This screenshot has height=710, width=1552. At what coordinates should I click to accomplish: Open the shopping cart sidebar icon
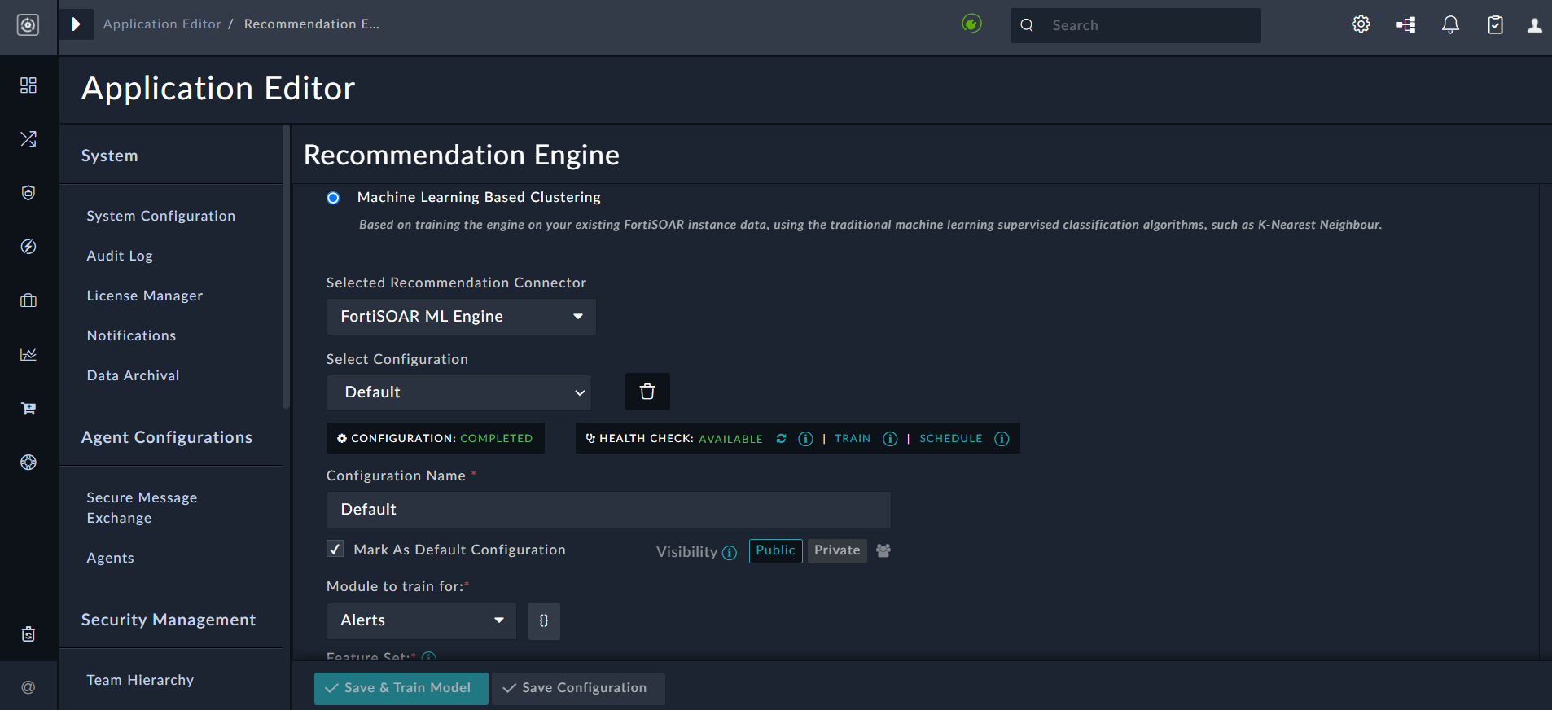click(x=28, y=408)
